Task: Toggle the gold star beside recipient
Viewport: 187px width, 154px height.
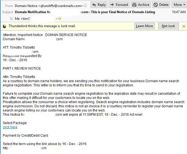Action: tap(60, 18)
